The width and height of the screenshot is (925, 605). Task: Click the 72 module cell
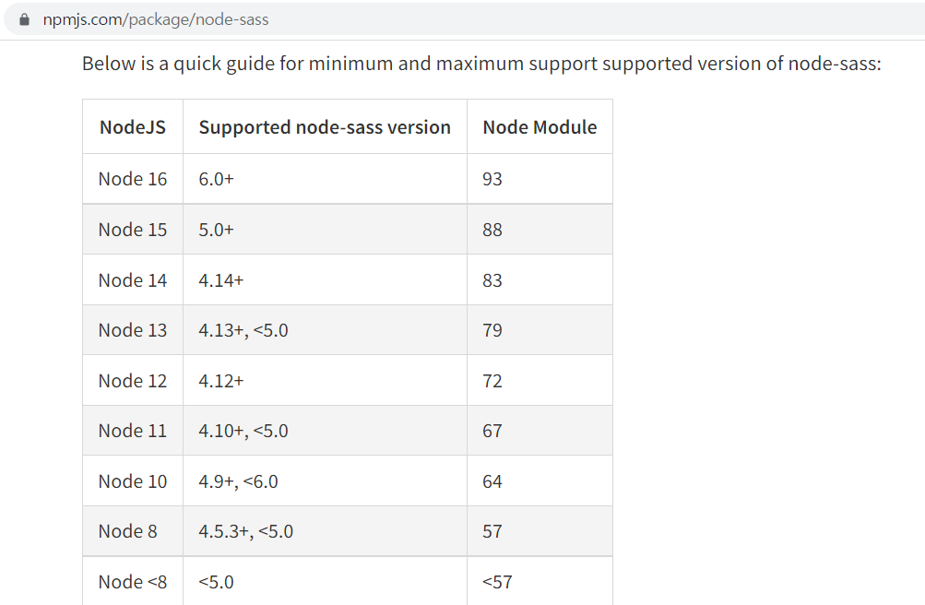click(x=540, y=381)
